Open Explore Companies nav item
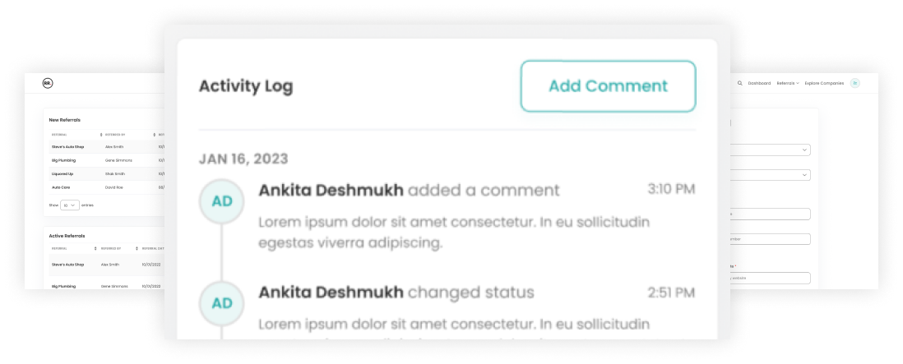Viewport: 903px width, 364px height. point(824,83)
